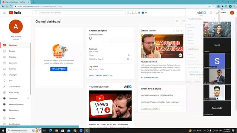Open New Subscribers report in YouTube Analytics item
237x133 pixels.
pos(157,95)
